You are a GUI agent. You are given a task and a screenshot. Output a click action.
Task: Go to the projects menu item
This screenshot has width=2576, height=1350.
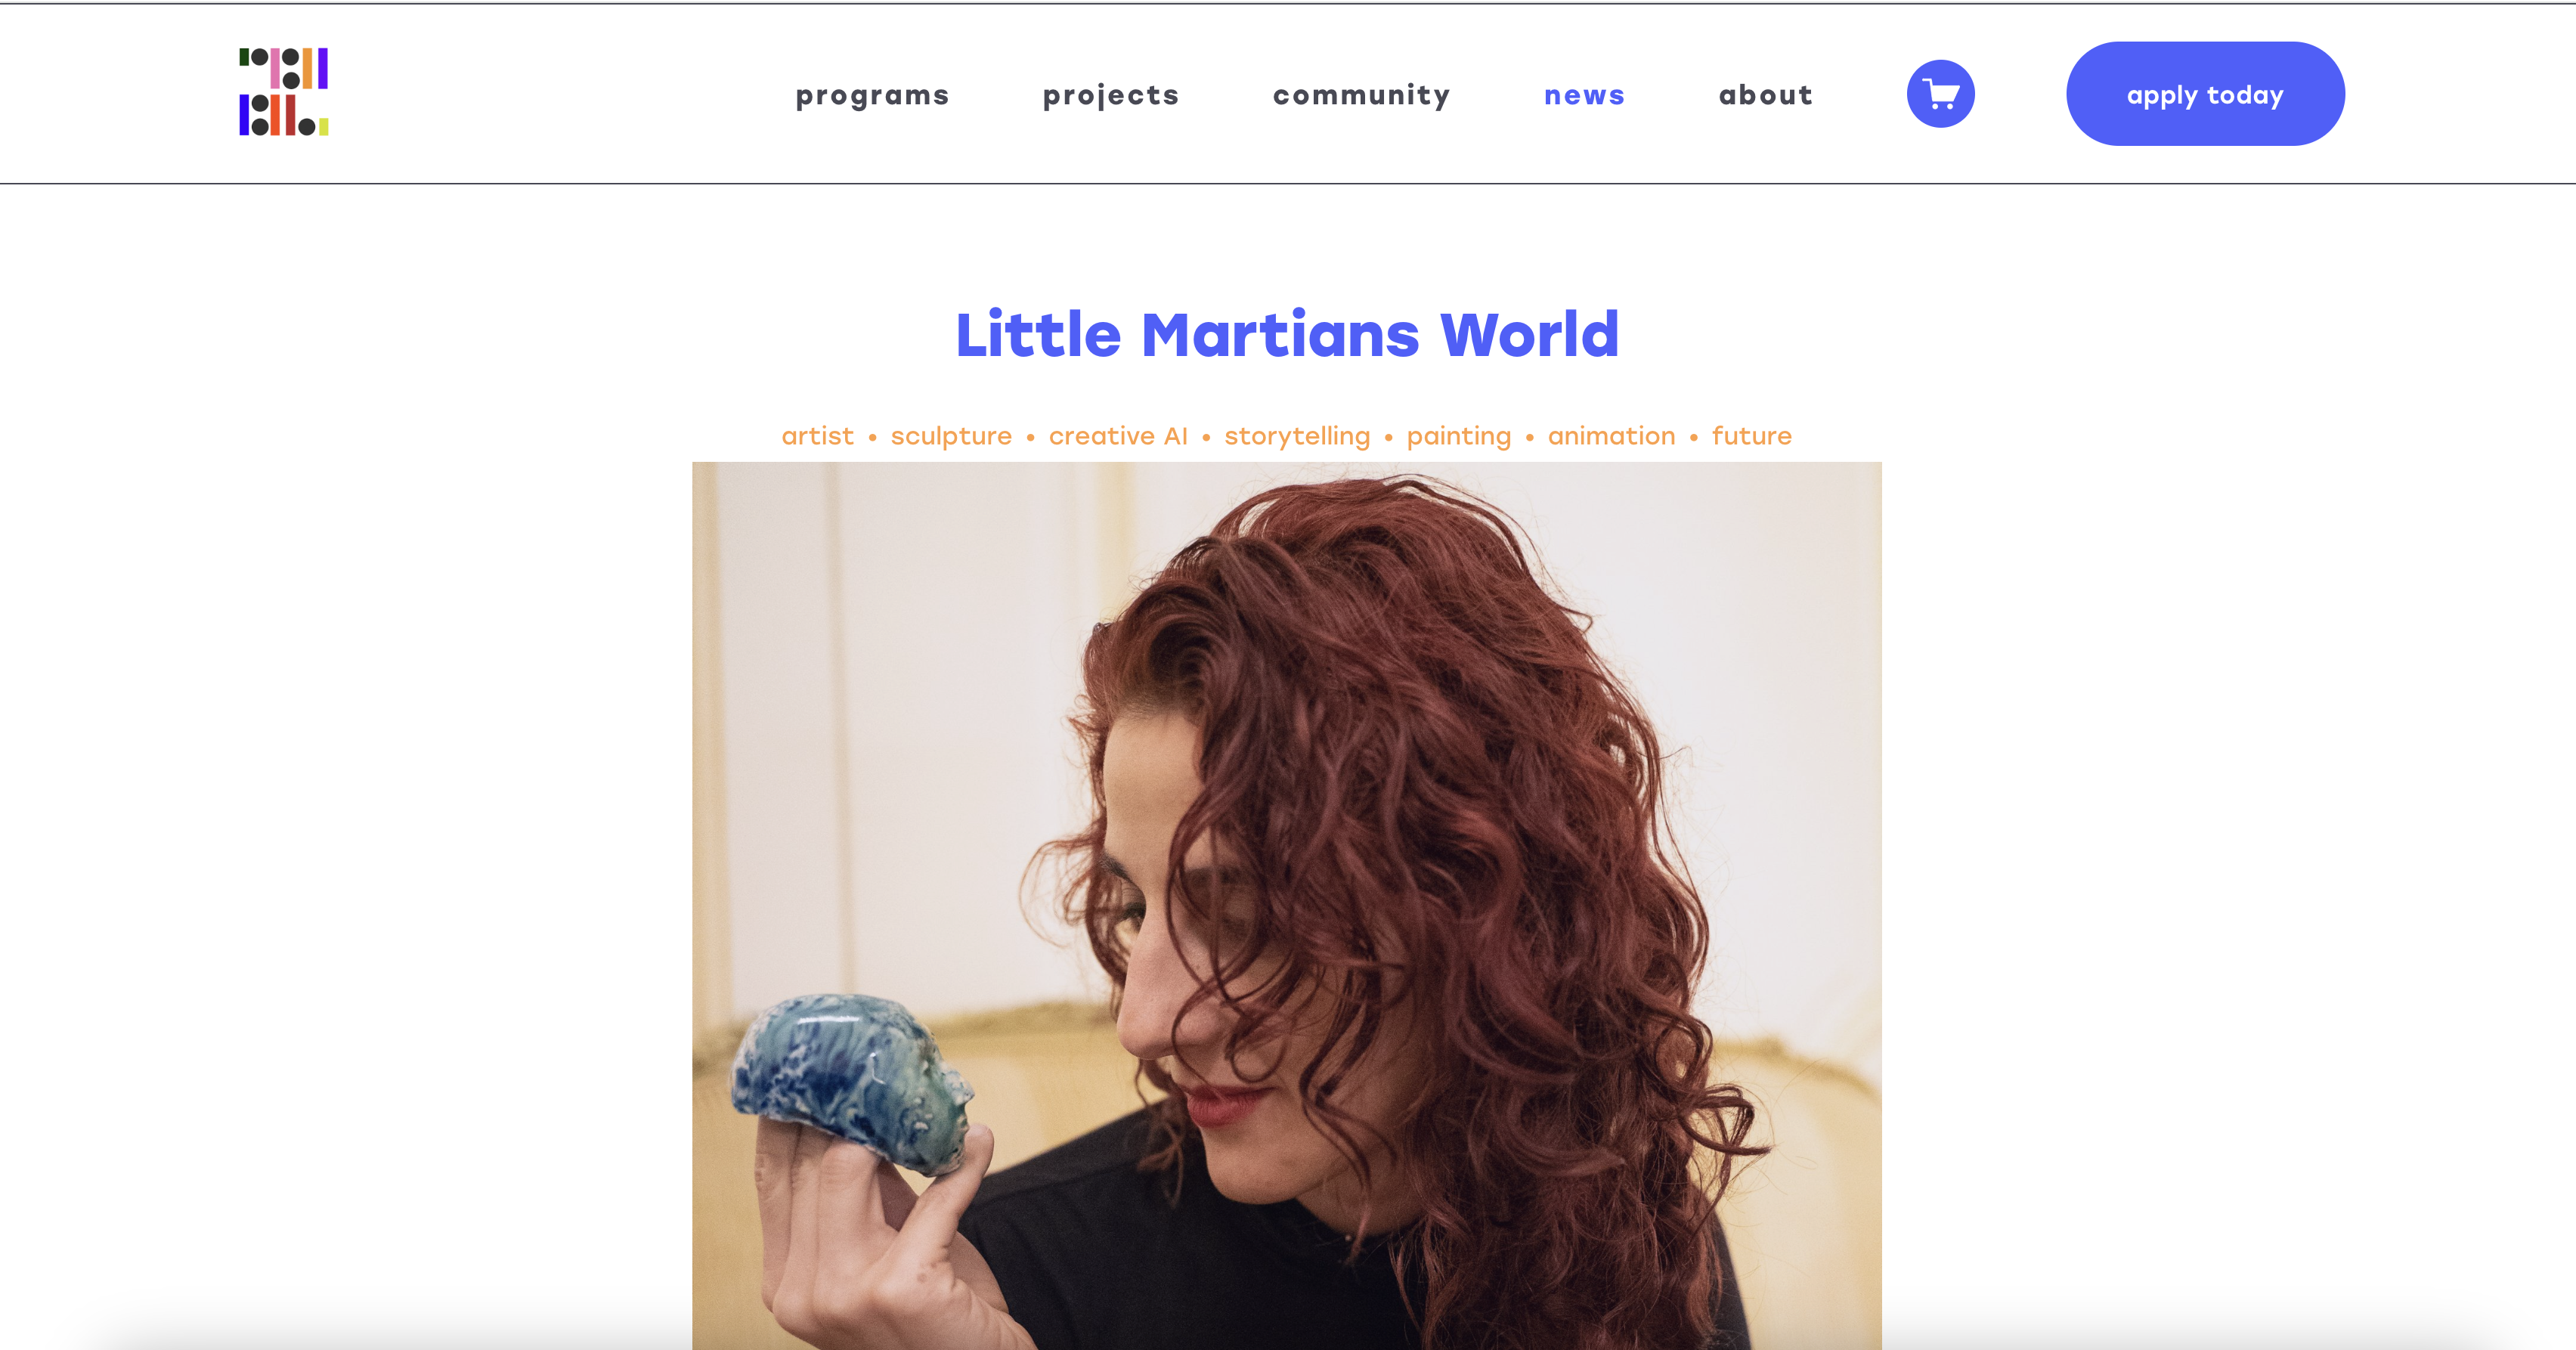[1111, 95]
